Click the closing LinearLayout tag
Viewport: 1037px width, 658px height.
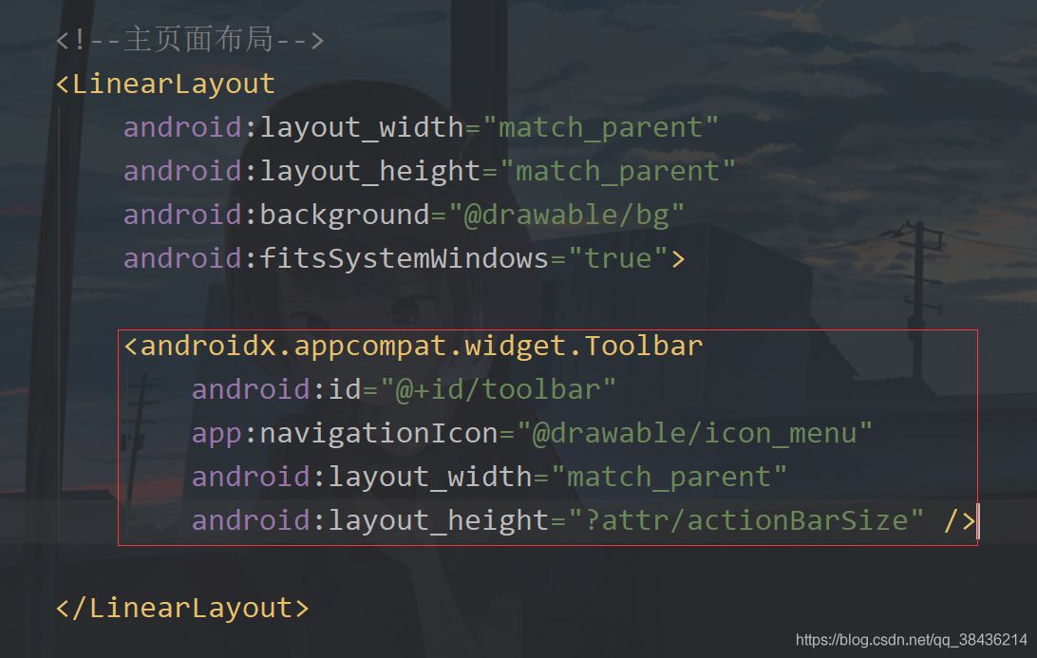(180, 608)
